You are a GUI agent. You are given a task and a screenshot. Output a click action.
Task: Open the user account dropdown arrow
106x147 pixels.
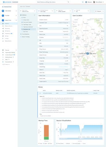103,2
